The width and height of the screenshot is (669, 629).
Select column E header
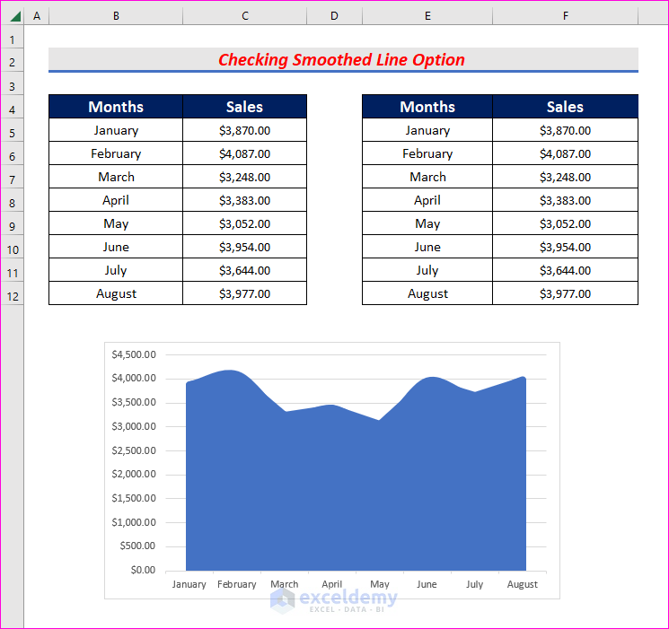pyautogui.click(x=427, y=16)
